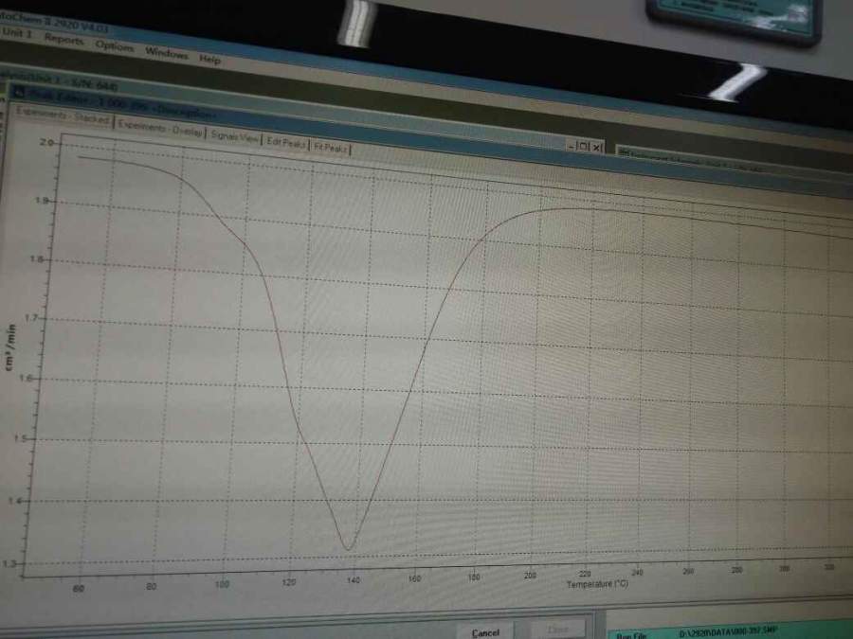The image size is (853, 639).
Task: Click the Cancel button
Action: tap(485, 632)
